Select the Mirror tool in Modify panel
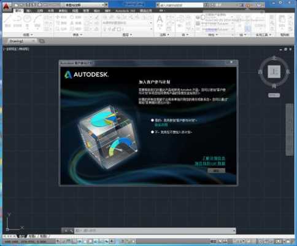Viewport: 297px width, 246px height. [x=75, y=23]
